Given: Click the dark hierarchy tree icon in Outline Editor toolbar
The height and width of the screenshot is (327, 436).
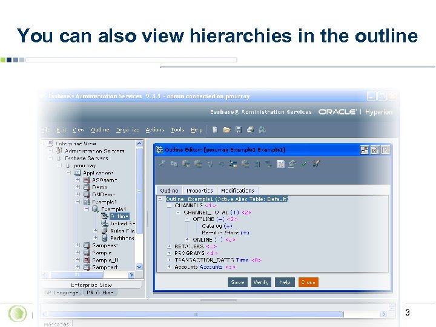Looking at the screenshot, I should [x=233, y=163].
